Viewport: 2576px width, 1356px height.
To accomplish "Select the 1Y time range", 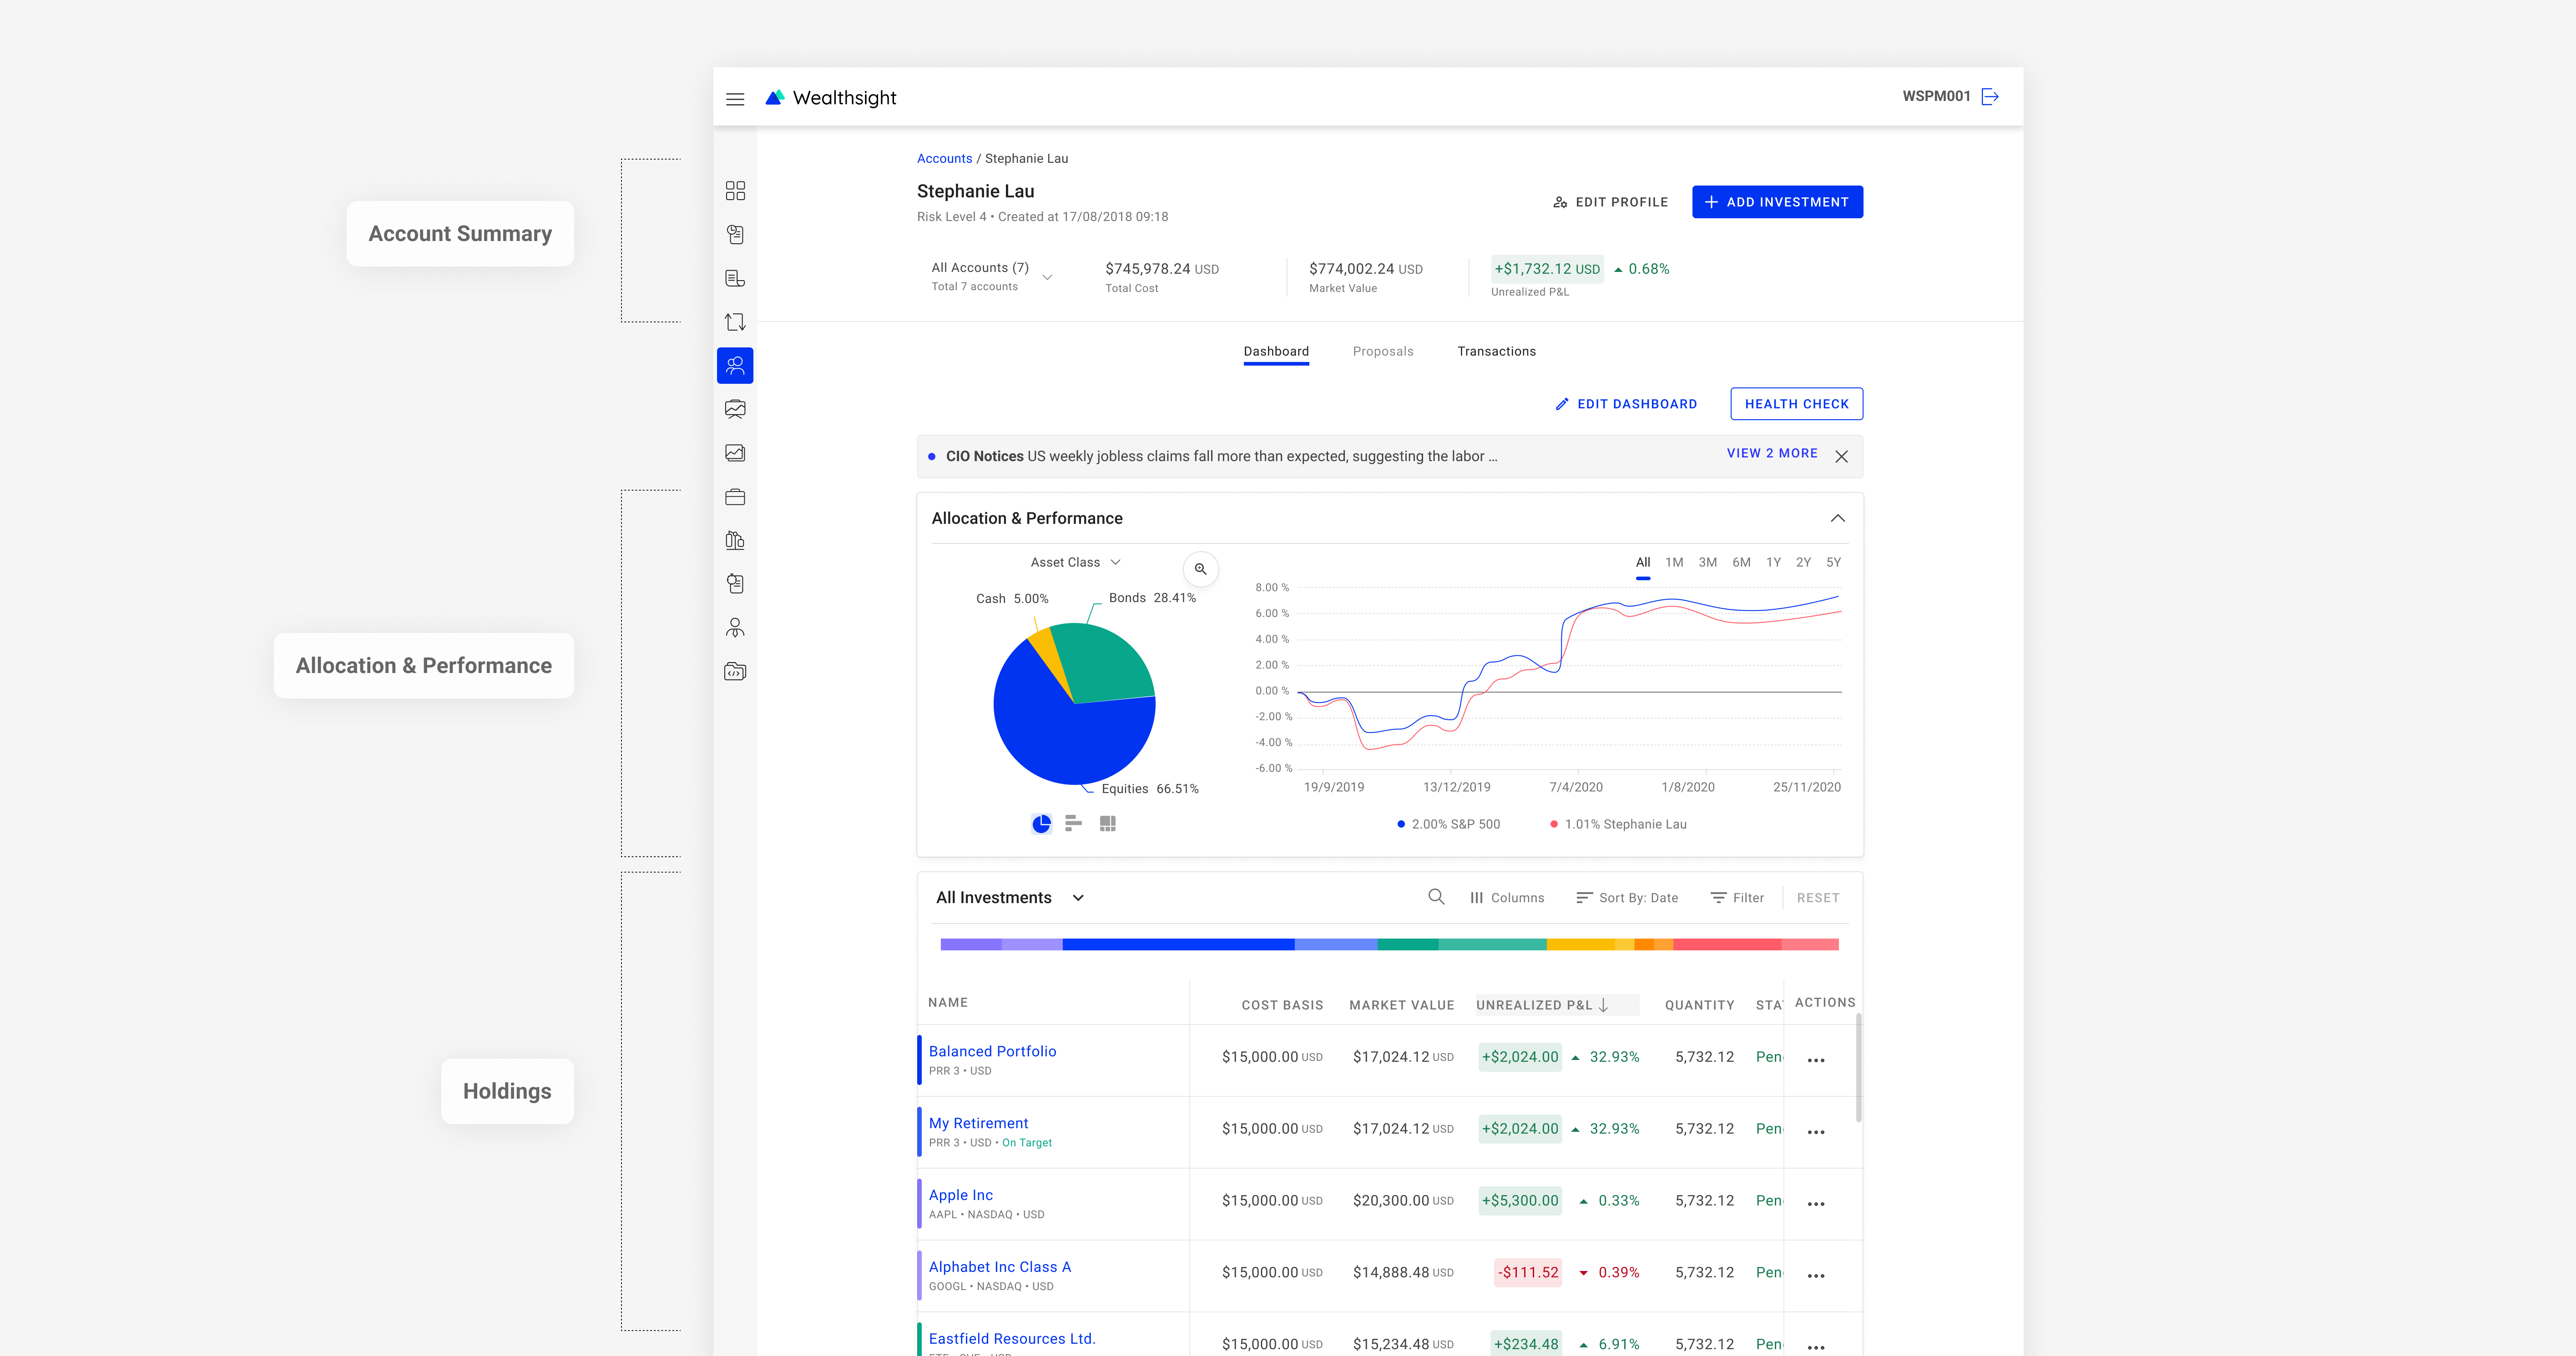I will coord(1773,562).
